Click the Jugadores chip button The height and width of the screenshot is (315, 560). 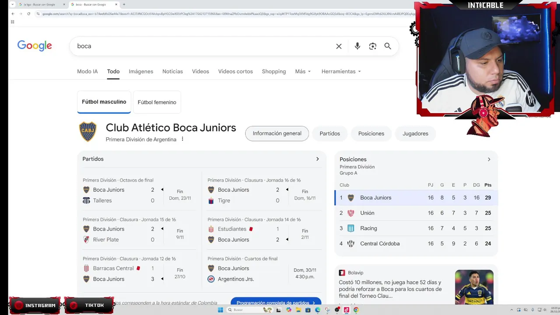click(x=416, y=133)
